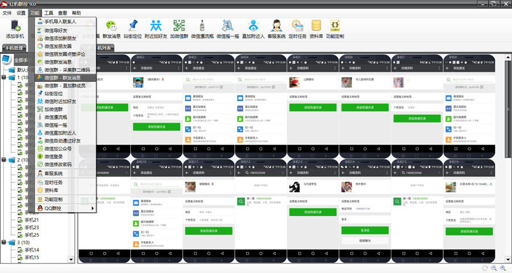Click the zoom in magnifier icon
The height and width of the screenshot is (273, 512).
pyautogui.click(x=503, y=268)
